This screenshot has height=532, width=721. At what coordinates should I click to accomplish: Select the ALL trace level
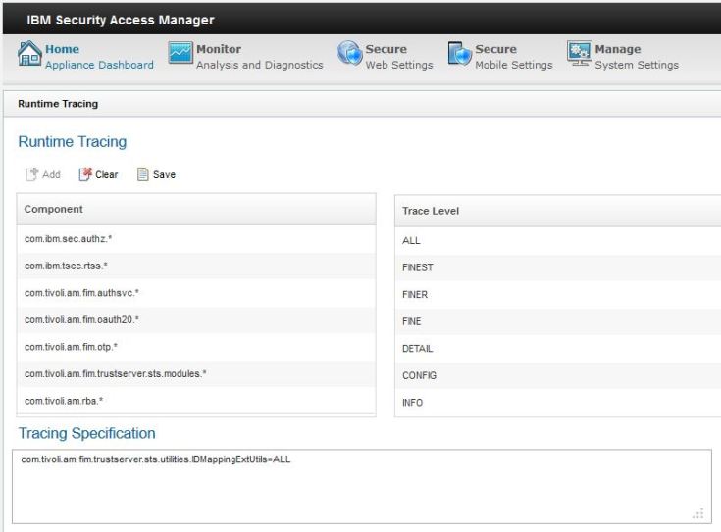coord(412,240)
